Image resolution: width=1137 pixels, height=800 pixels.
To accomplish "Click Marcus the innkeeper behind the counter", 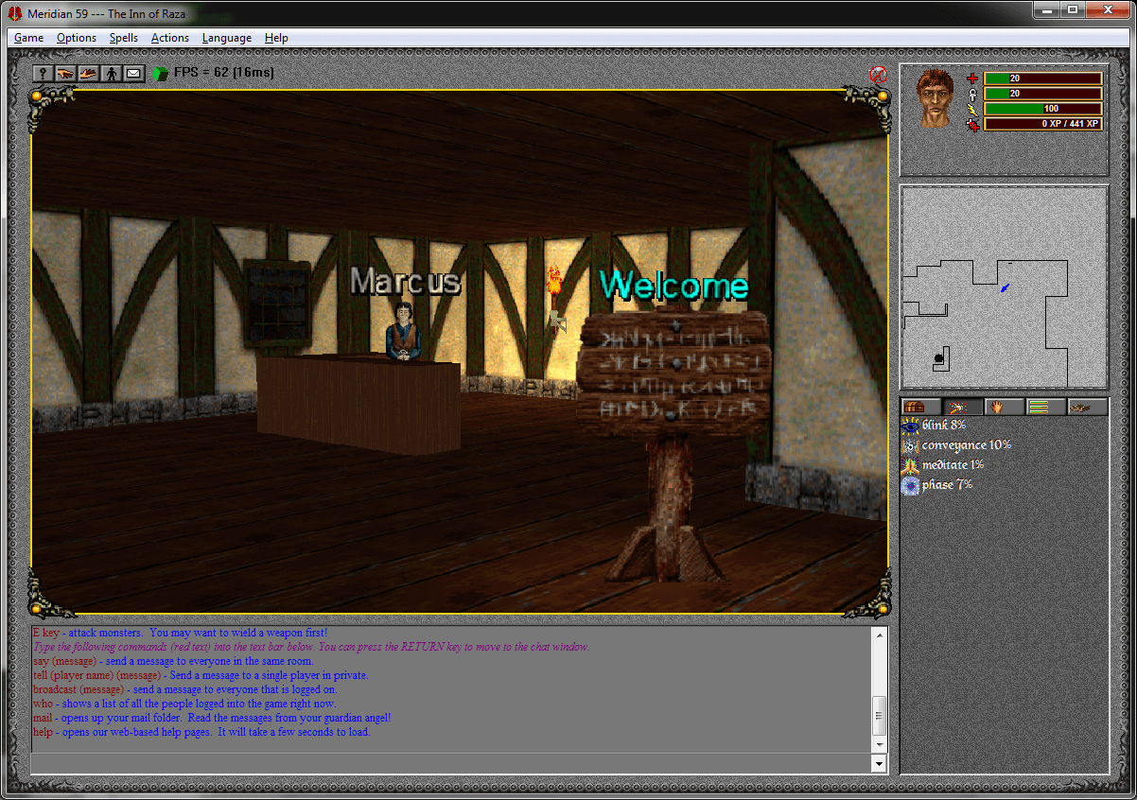I will click(404, 331).
